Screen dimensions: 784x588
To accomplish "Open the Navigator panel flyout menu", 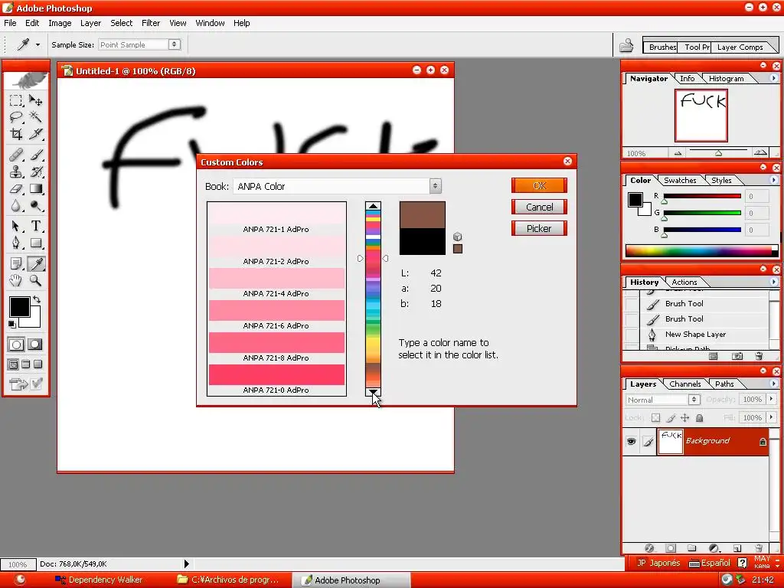I will pos(773,78).
